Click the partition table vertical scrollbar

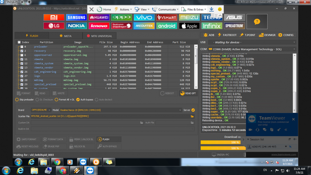(196, 67)
